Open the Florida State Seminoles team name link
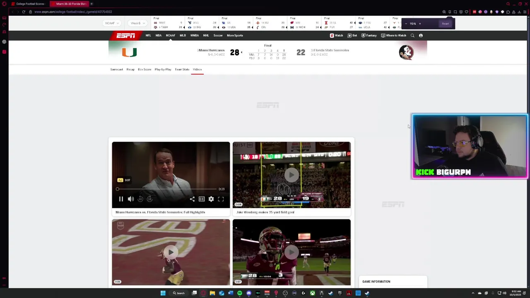The height and width of the screenshot is (298, 530). point(331,50)
